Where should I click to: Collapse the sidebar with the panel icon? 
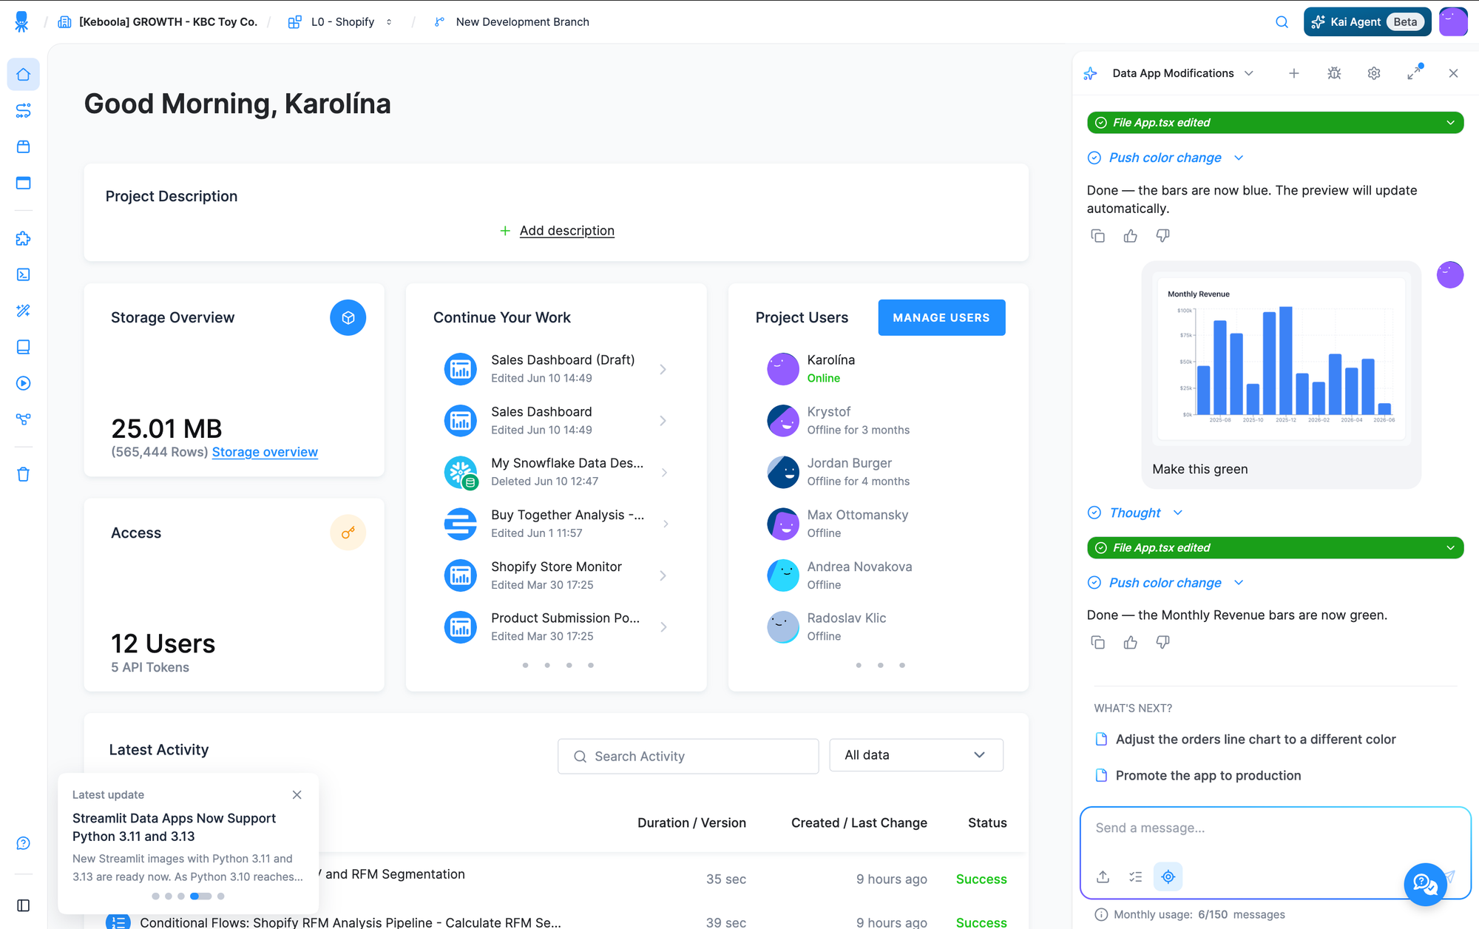click(x=24, y=905)
